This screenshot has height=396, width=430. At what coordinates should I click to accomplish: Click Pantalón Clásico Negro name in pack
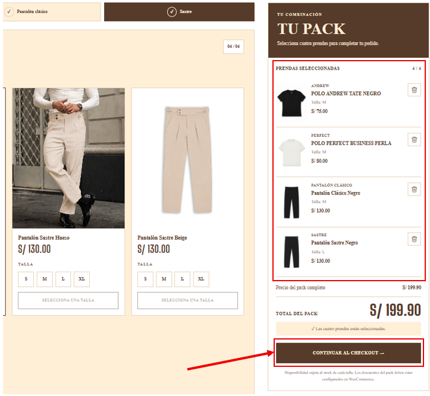click(x=335, y=193)
